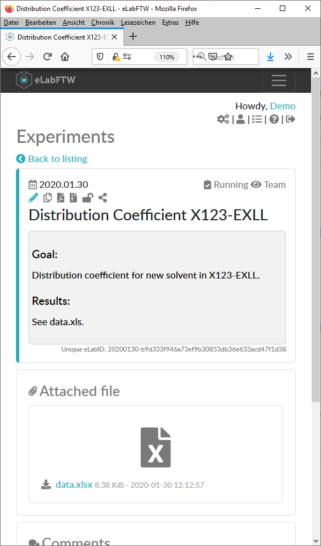Duplicate the experiment using copy icon
The height and width of the screenshot is (546, 321).
pyautogui.click(x=47, y=198)
